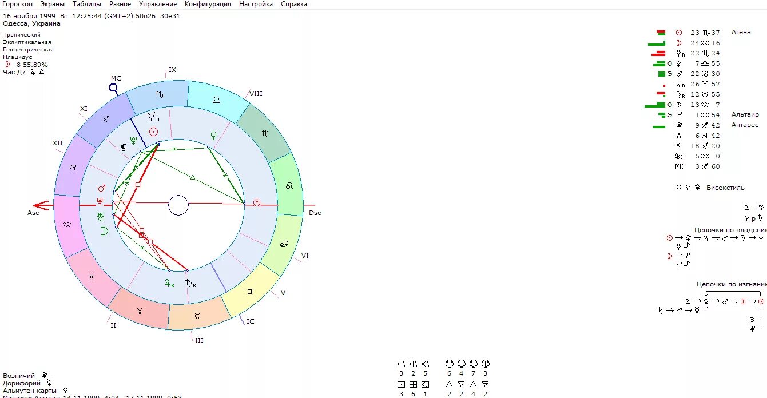Select the Uranus glyph in the chart wheel
The height and width of the screenshot is (398, 767).
[100, 216]
